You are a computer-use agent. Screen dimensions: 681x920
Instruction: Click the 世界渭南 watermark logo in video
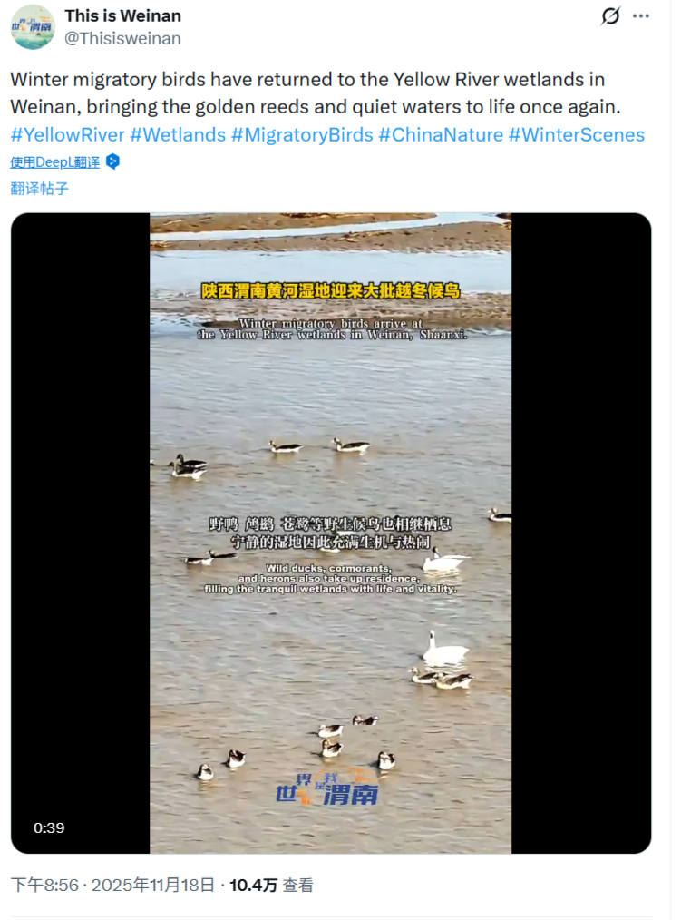pyautogui.click(x=327, y=789)
